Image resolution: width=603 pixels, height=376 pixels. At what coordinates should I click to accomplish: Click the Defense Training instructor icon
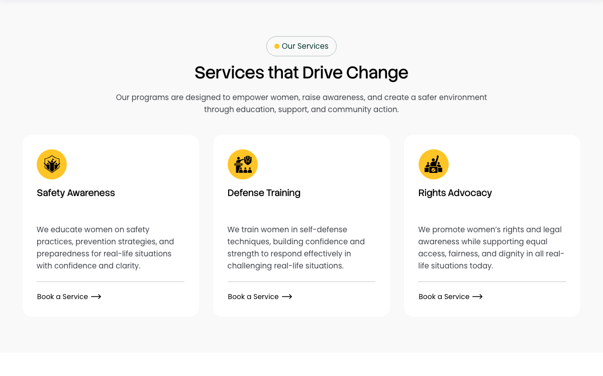pos(243,164)
